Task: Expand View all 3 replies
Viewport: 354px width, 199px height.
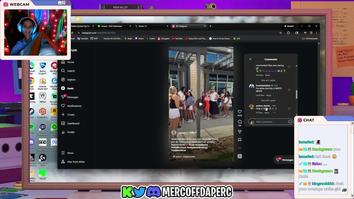Action: pyautogui.click(x=268, y=80)
